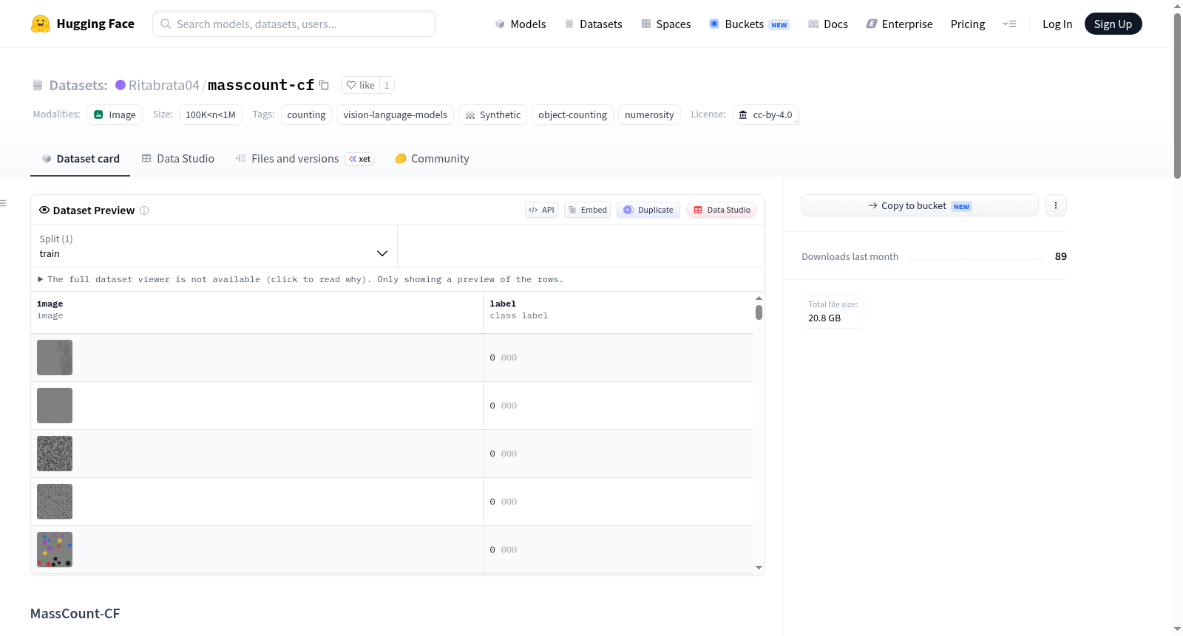Click the cc-by-4.0 license tag
Image resolution: width=1183 pixels, height=636 pixels.
[766, 114]
